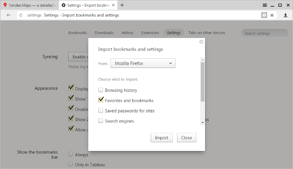Screen dimensions: 293x169
Task: Click 'Choose what to import:' label
Action: pos(118,79)
